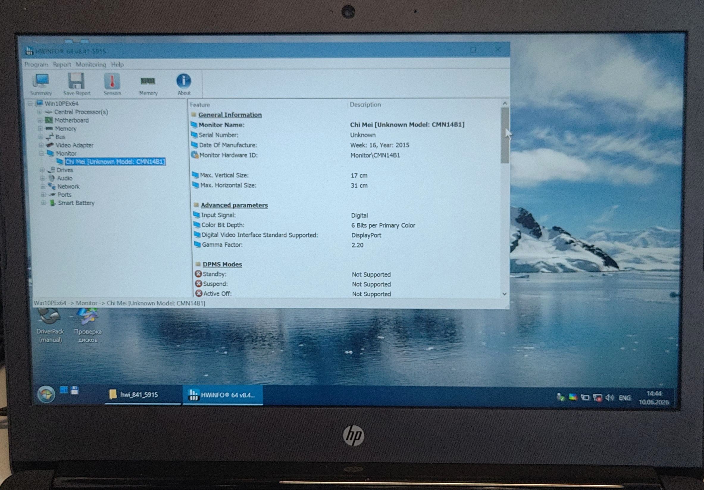Click the 'Week: 16, Year: 2015' value
704x490 pixels.
coord(380,145)
